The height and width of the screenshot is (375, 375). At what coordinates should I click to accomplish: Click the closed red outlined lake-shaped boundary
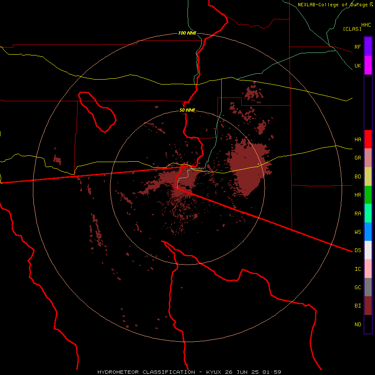[97, 112]
